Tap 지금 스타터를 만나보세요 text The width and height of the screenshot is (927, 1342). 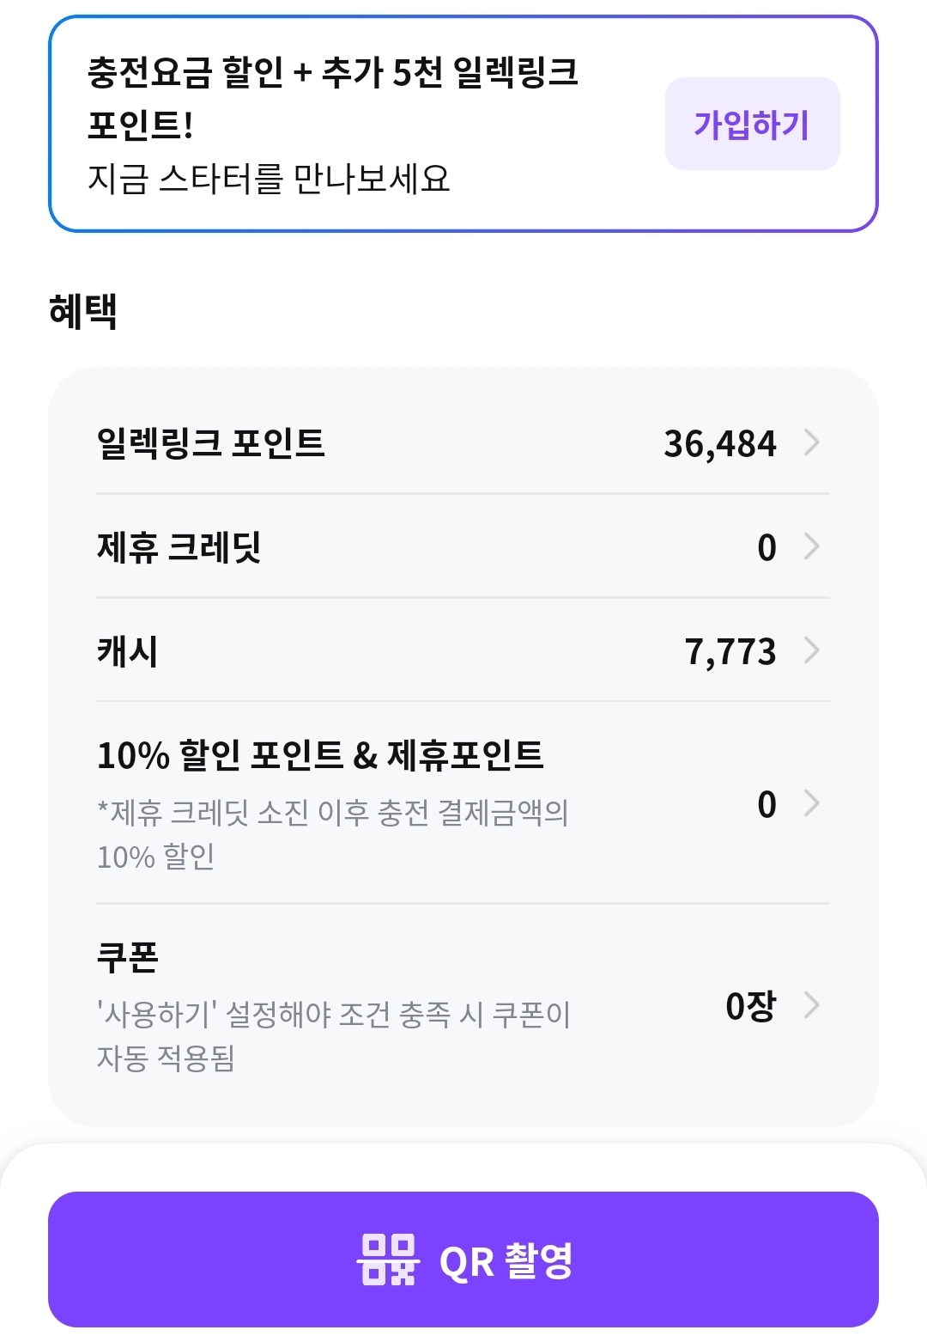tap(269, 179)
